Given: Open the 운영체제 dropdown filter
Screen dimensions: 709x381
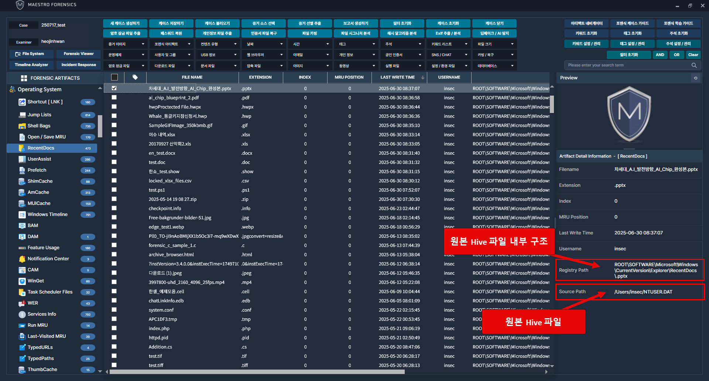Looking at the screenshot, I should tap(126, 55).
